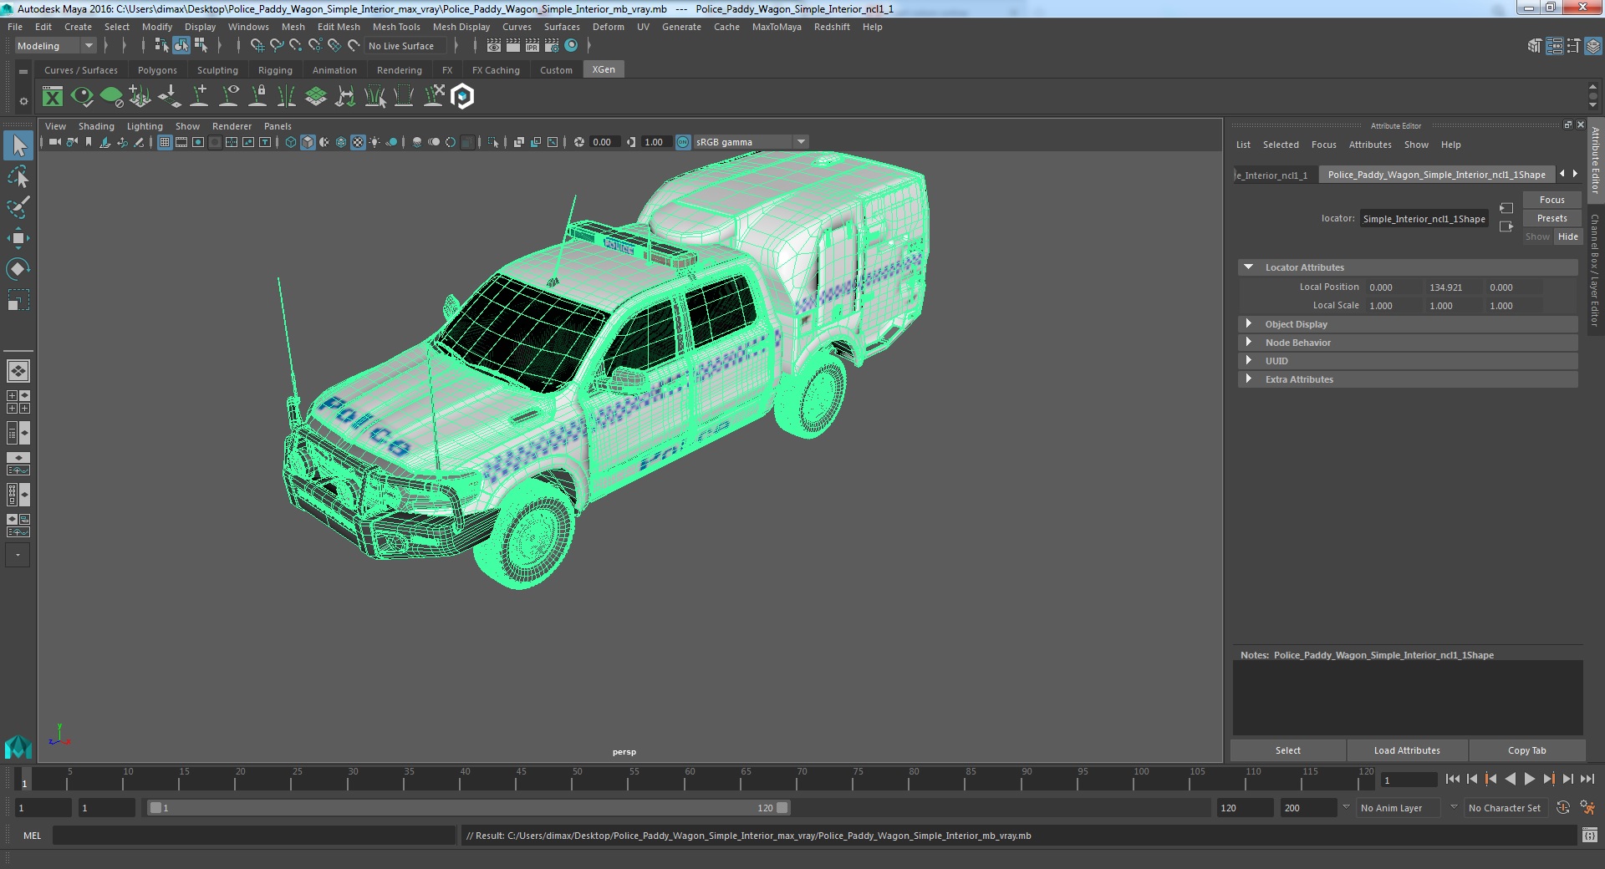Image resolution: width=1605 pixels, height=869 pixels.
Task: Pick the Paint Selection tool
Action: click(18, 207)
